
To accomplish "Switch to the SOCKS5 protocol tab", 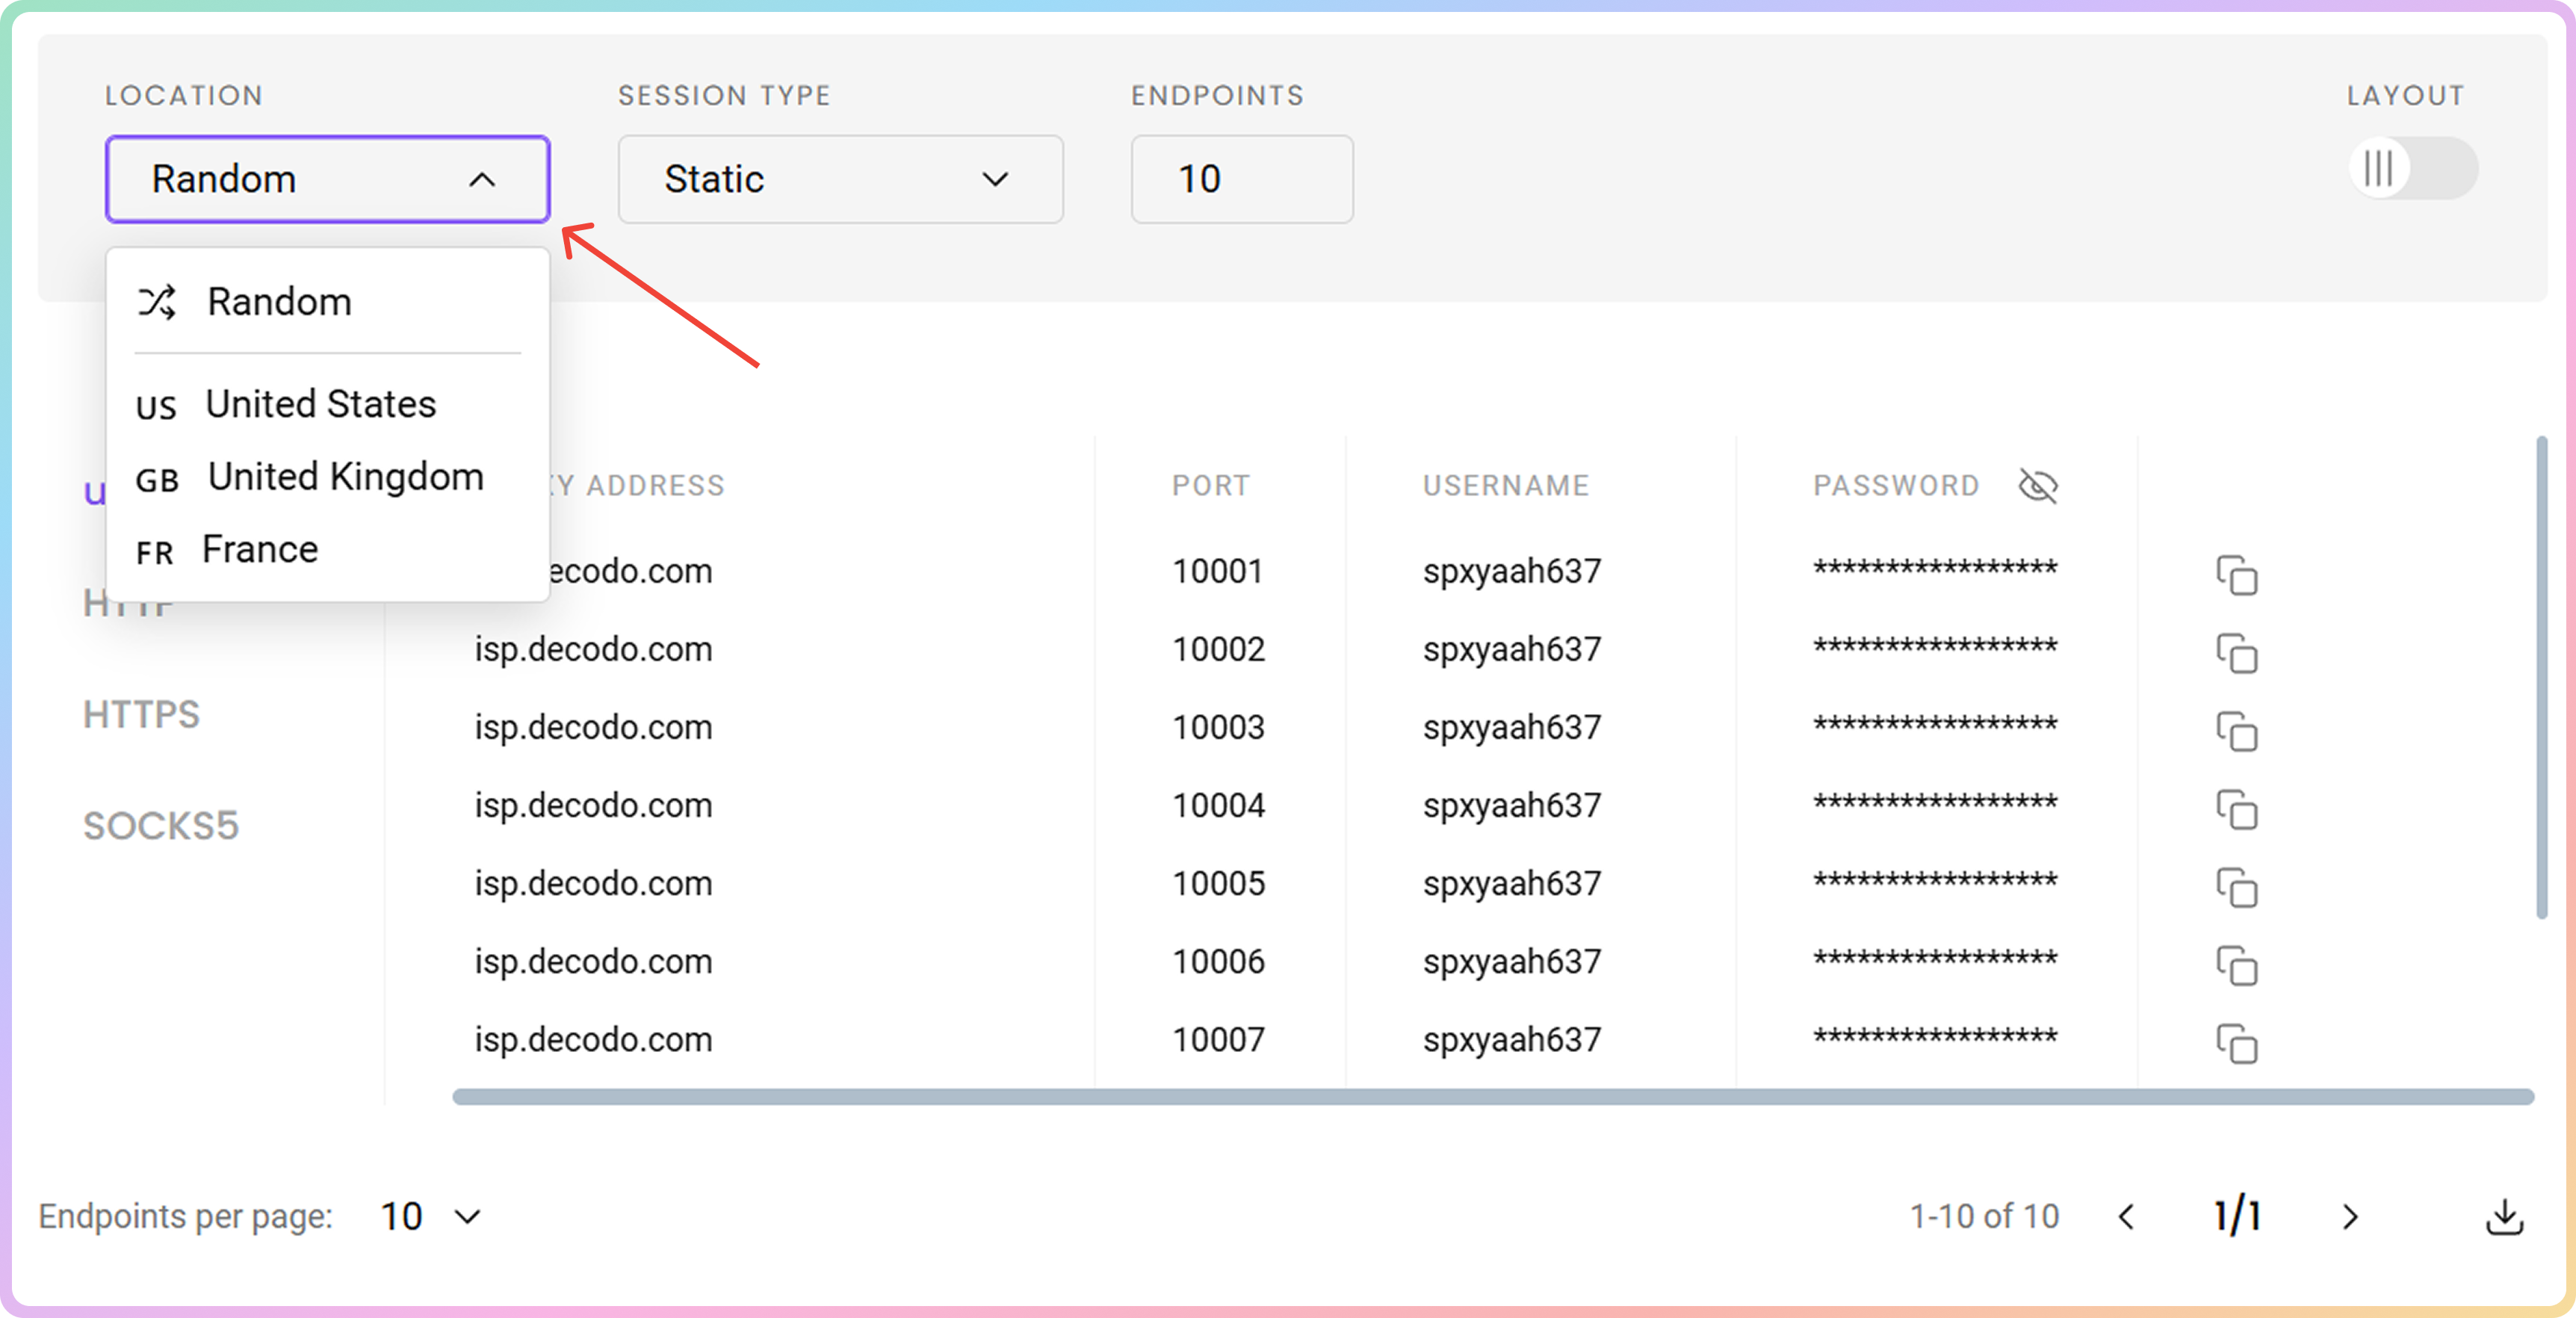I will click(x=161, y=826).
